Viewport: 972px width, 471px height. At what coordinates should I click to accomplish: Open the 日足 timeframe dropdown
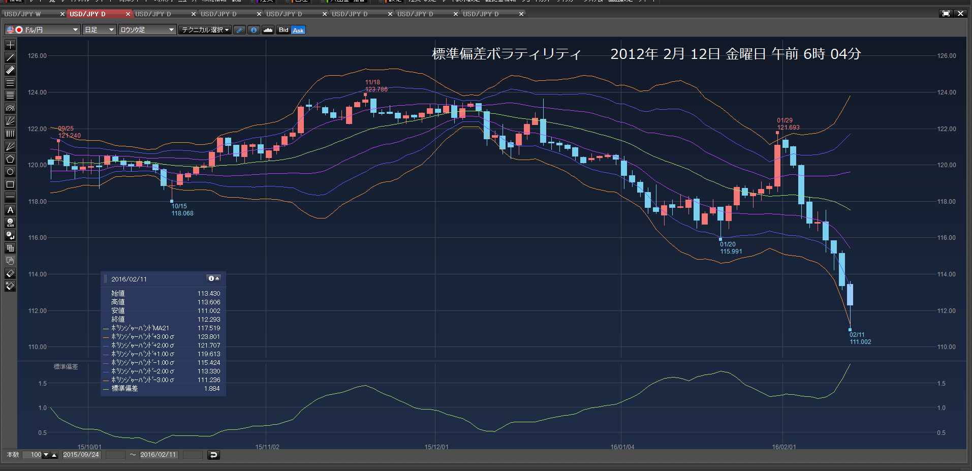click(100, 30)
